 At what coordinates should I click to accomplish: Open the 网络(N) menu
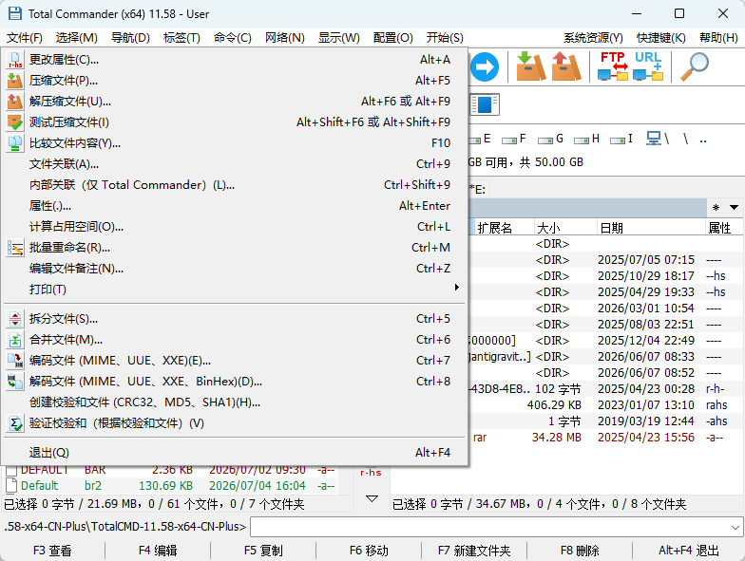point(285,38)
